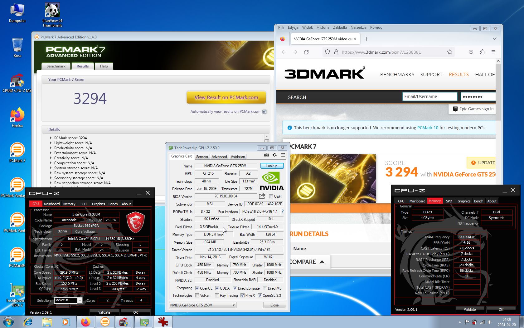Image resolution: width=524 pixels, height=328 pixels.
Task: Open the SPD tab in right CPU-Z
Action: (449, 201)
